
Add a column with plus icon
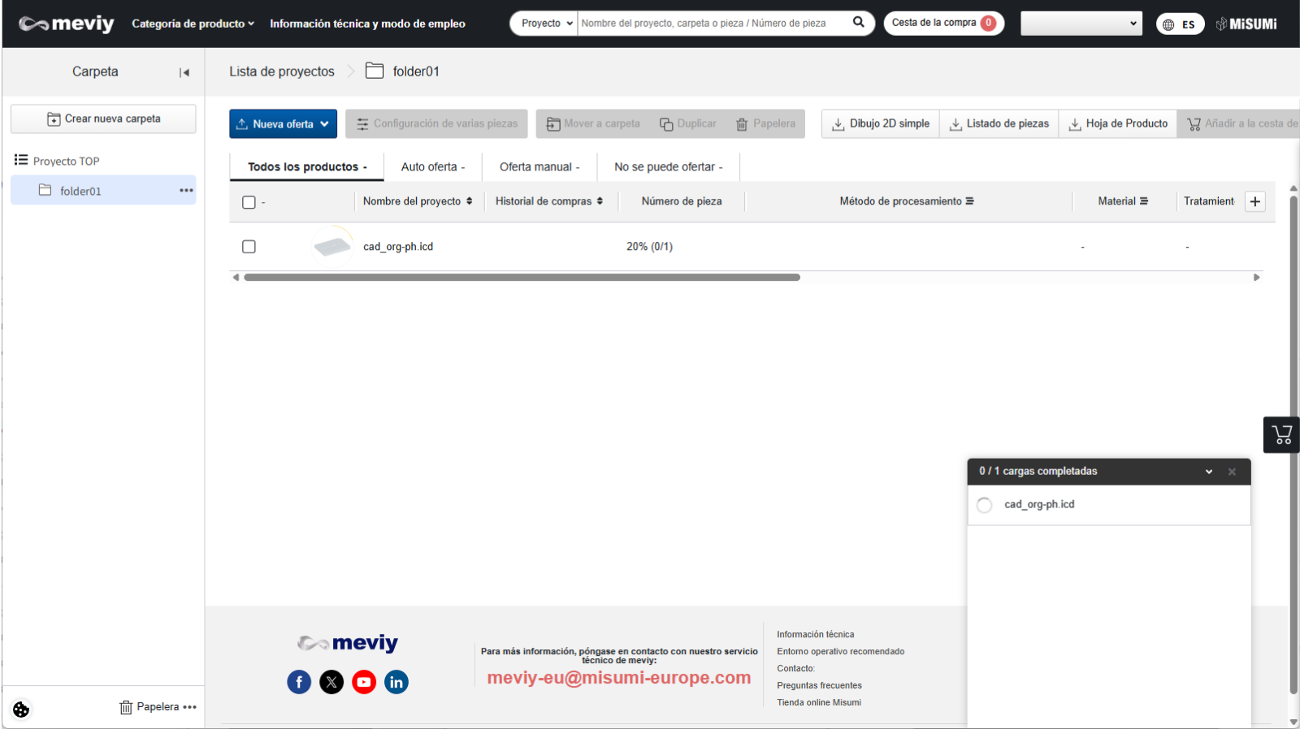click(x=1254, y=201)
